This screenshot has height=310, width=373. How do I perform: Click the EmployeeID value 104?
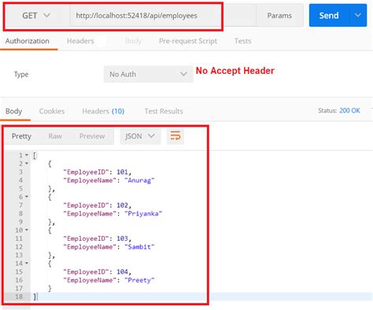[122, 271]
